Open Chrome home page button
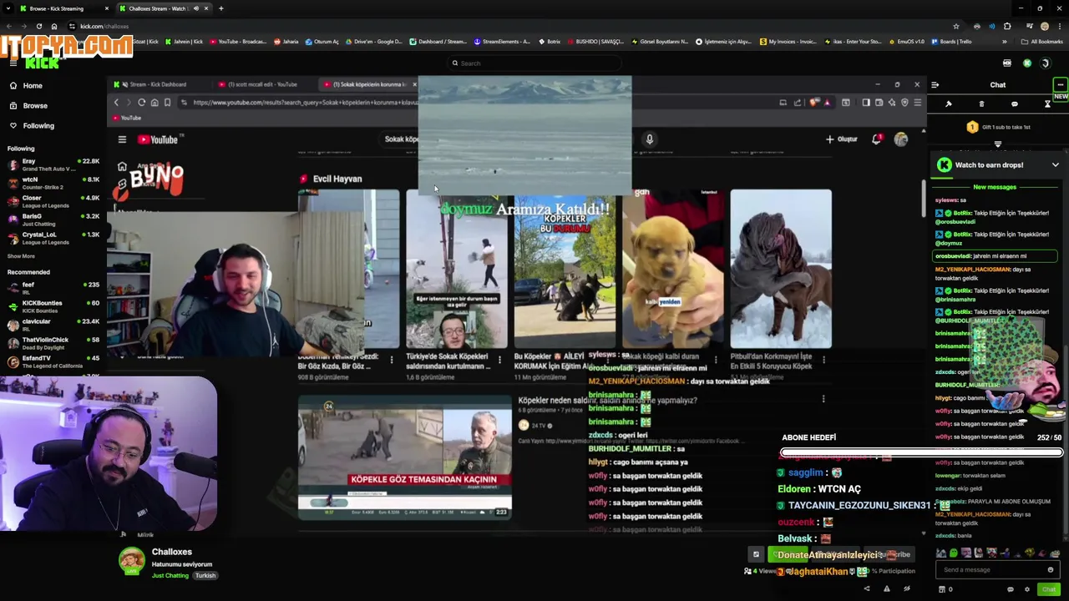Screen dimensions: 1069x601 point(54,26)
